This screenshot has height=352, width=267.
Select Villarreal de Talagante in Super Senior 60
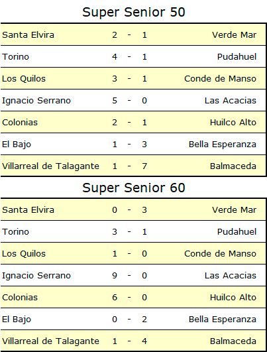50,341
